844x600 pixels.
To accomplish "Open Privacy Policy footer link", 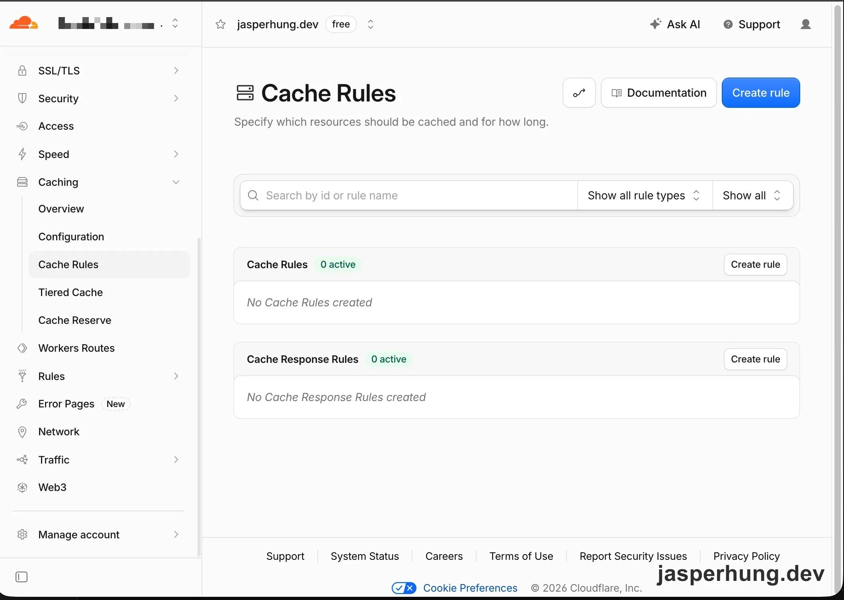I will click(746, 556).
